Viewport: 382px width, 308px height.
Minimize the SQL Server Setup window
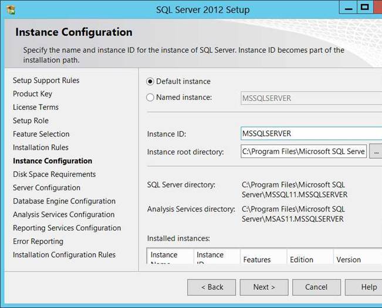point(349,8)
